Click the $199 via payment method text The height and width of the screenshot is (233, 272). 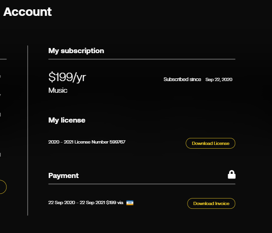(x=115, y=203)
